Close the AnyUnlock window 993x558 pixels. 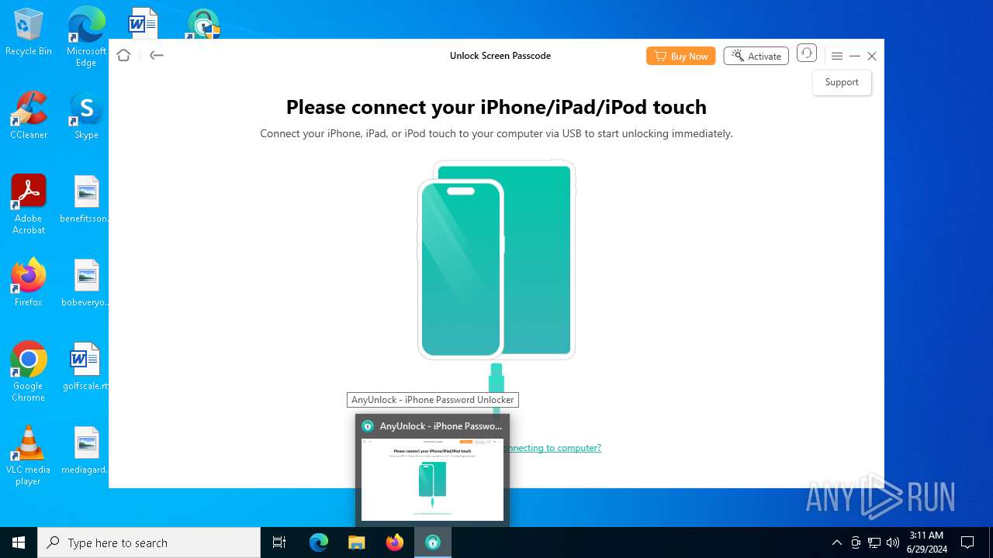tap(872, 56)
